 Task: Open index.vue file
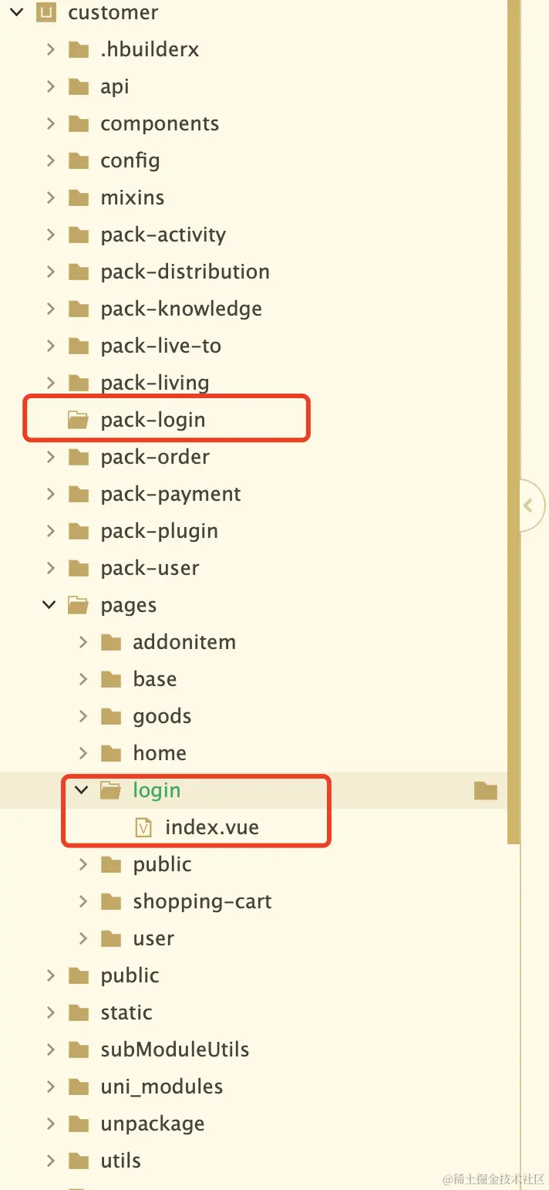[211, 827]
